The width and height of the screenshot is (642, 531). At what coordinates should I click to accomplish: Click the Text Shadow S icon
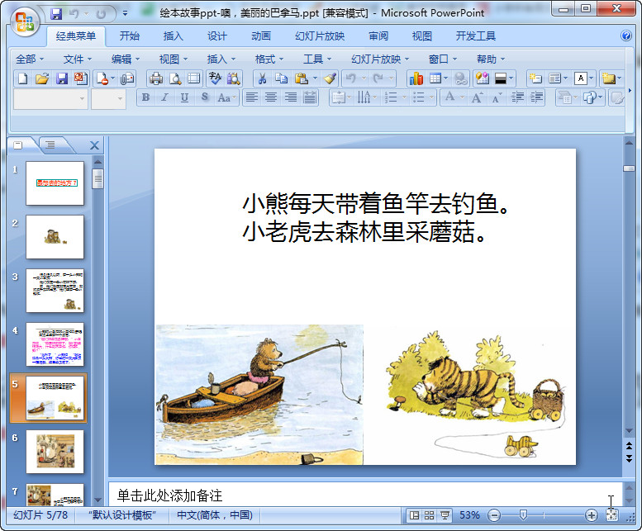(205, 97)
